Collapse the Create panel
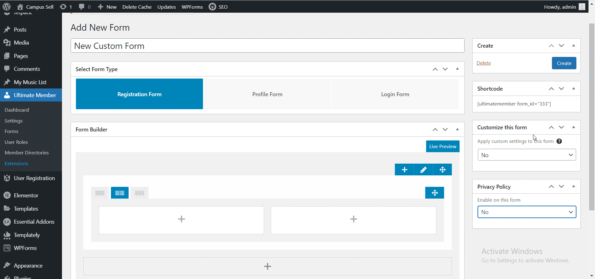Screen dimensions: 595x279 pyautogui.click(x=574, y=45)
